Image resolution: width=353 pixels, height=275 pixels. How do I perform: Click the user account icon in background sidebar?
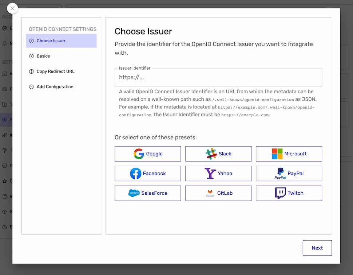(x=4, y=28)
